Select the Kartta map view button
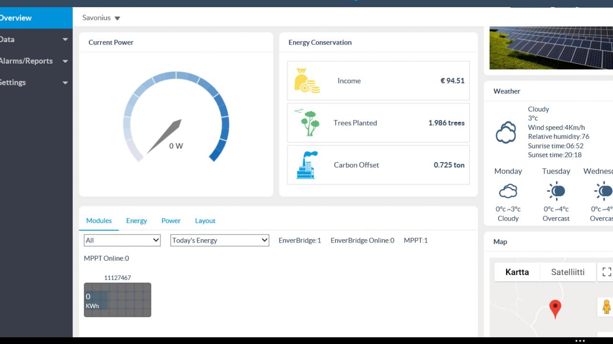The image size is (613, 344). tap(517, 272)
